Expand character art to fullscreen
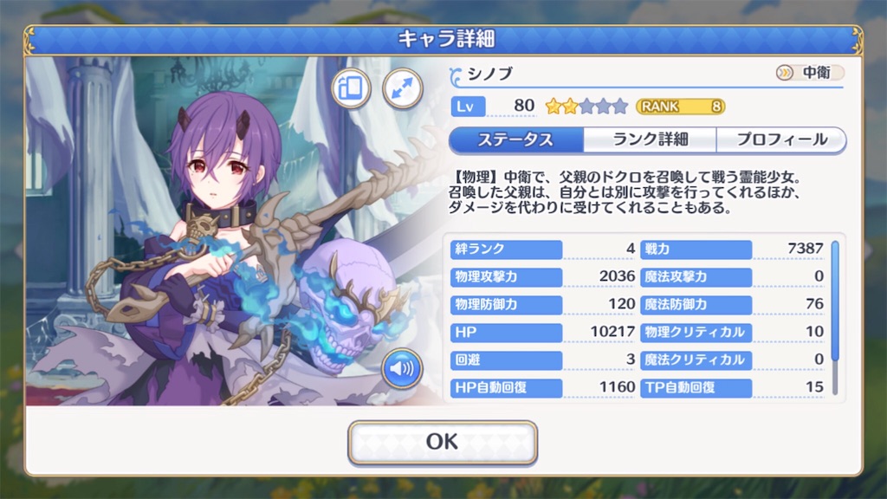 [x=402, y=88]
